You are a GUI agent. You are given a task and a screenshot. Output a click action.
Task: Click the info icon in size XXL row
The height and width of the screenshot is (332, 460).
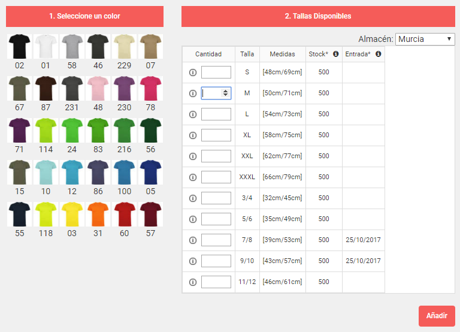coord(193,156)
